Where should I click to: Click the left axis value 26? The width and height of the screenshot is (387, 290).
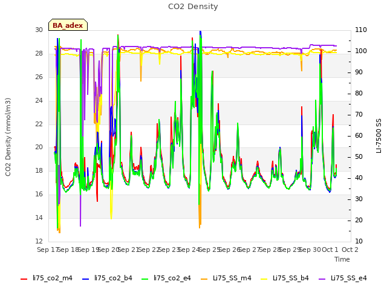point(39,77)
